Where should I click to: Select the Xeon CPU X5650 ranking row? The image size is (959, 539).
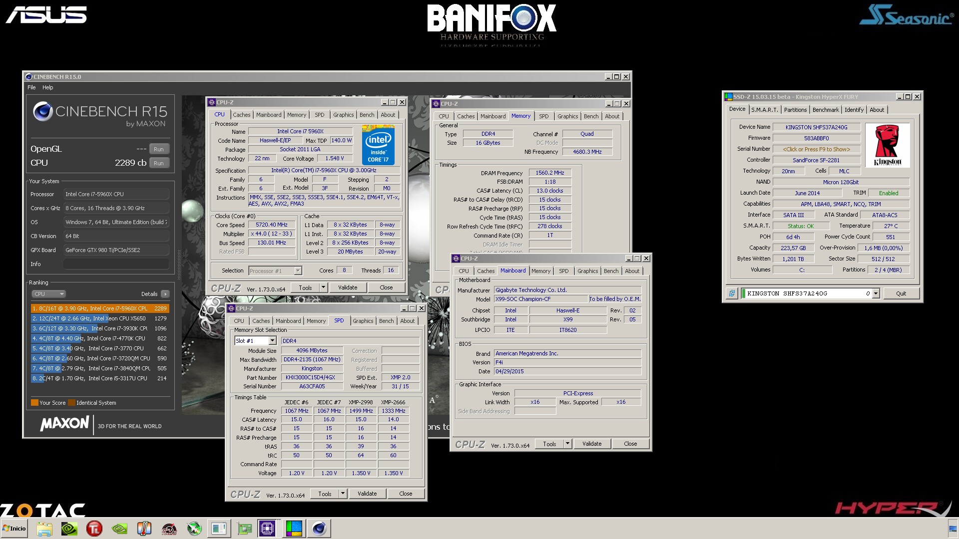pyautogui.click(x=100, y=318)
